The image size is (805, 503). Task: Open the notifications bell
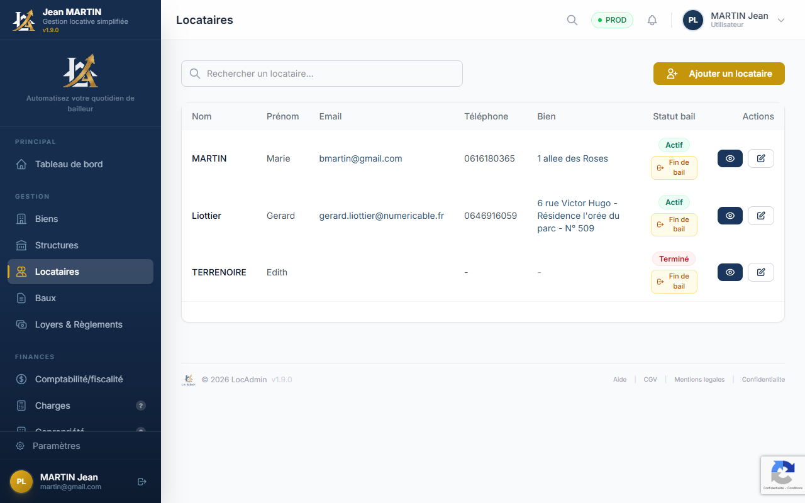click(x=652, y=20)
